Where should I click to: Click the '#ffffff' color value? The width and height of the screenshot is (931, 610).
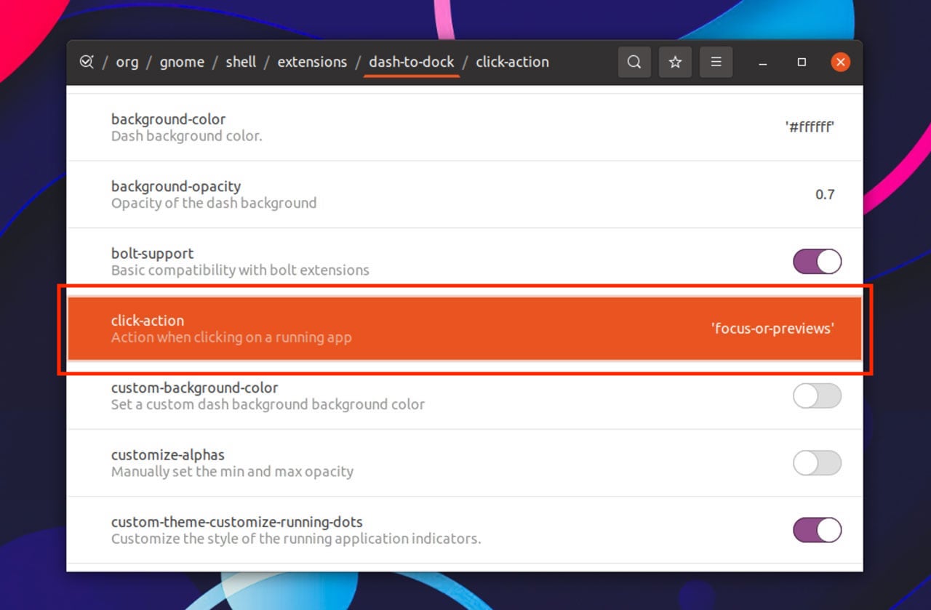[810, 127]
